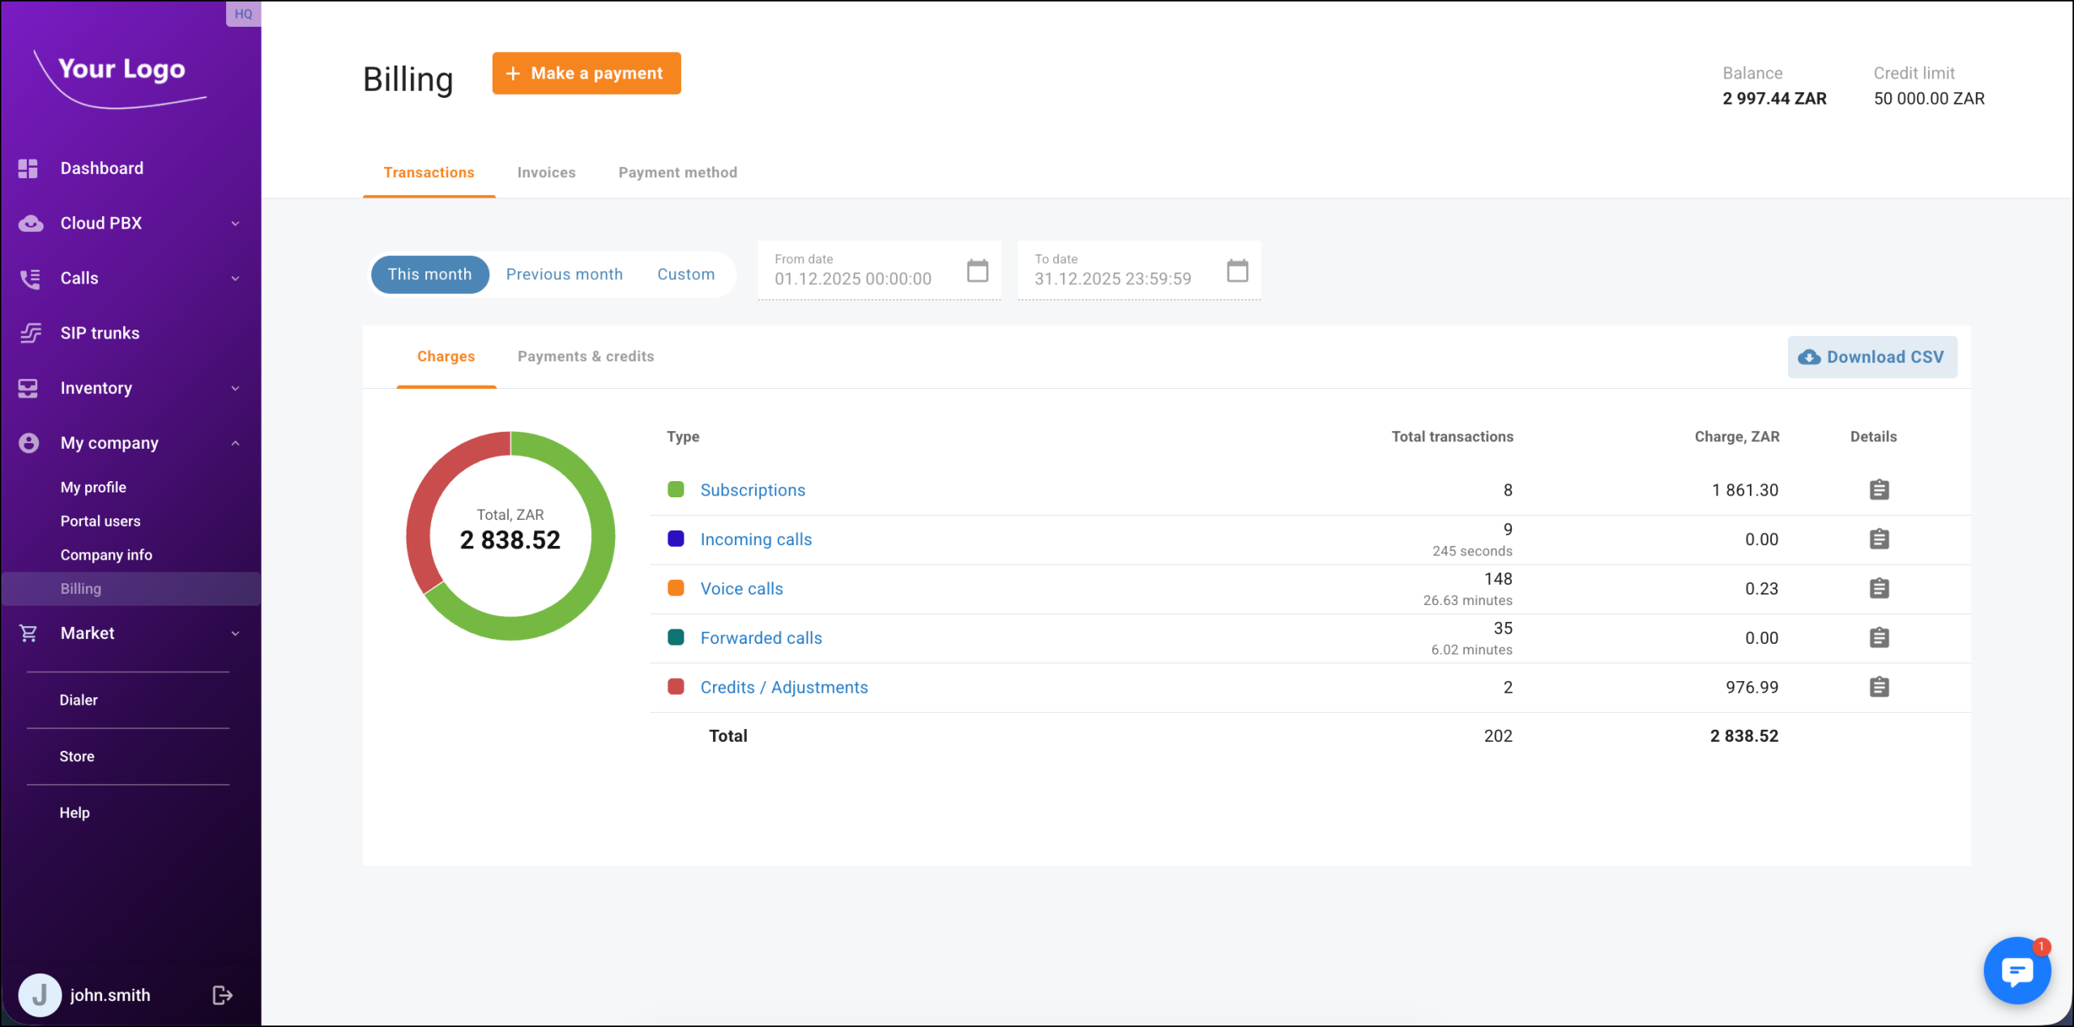This screenshot has height=1027, width=2074.
Task: Expand the Market menu chevron
Action: click(235, 633)
